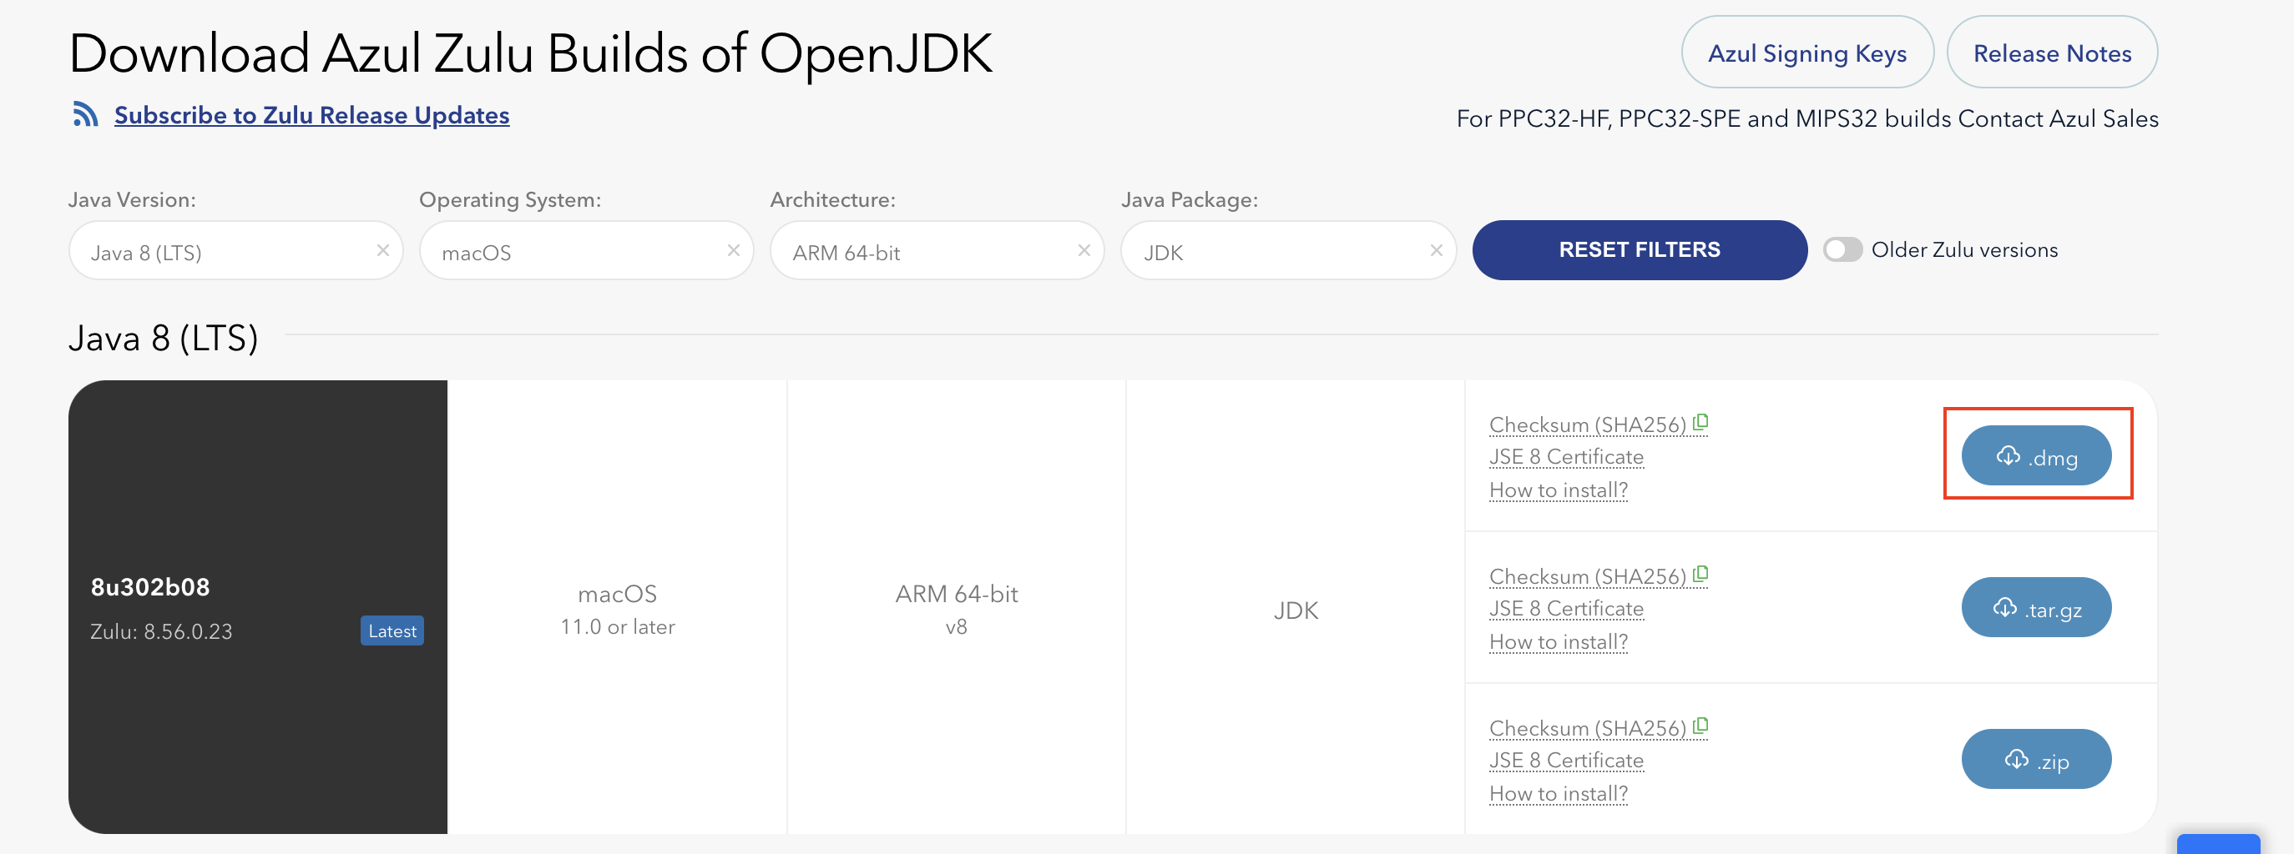Viewport: 2294px width, 854px height.
Task: Click the RESET FILTERS button
Action: [x=1639, y=250]
